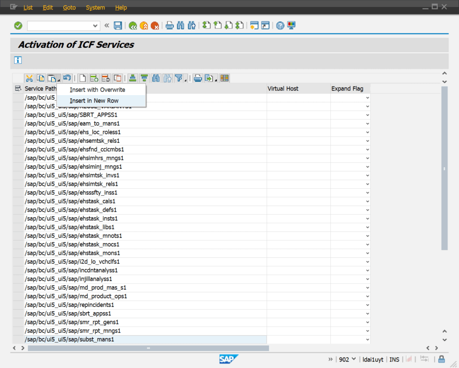Go to previous page icon
The height and width of the screenshot is (368, 459).
217,26
